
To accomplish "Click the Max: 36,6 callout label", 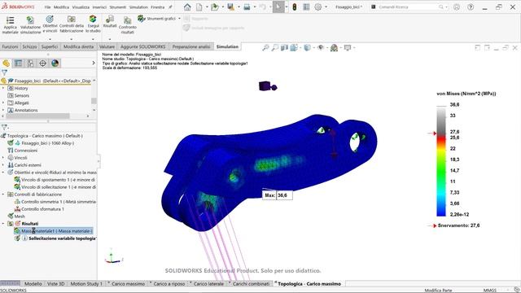I will [x=278, y=195].
